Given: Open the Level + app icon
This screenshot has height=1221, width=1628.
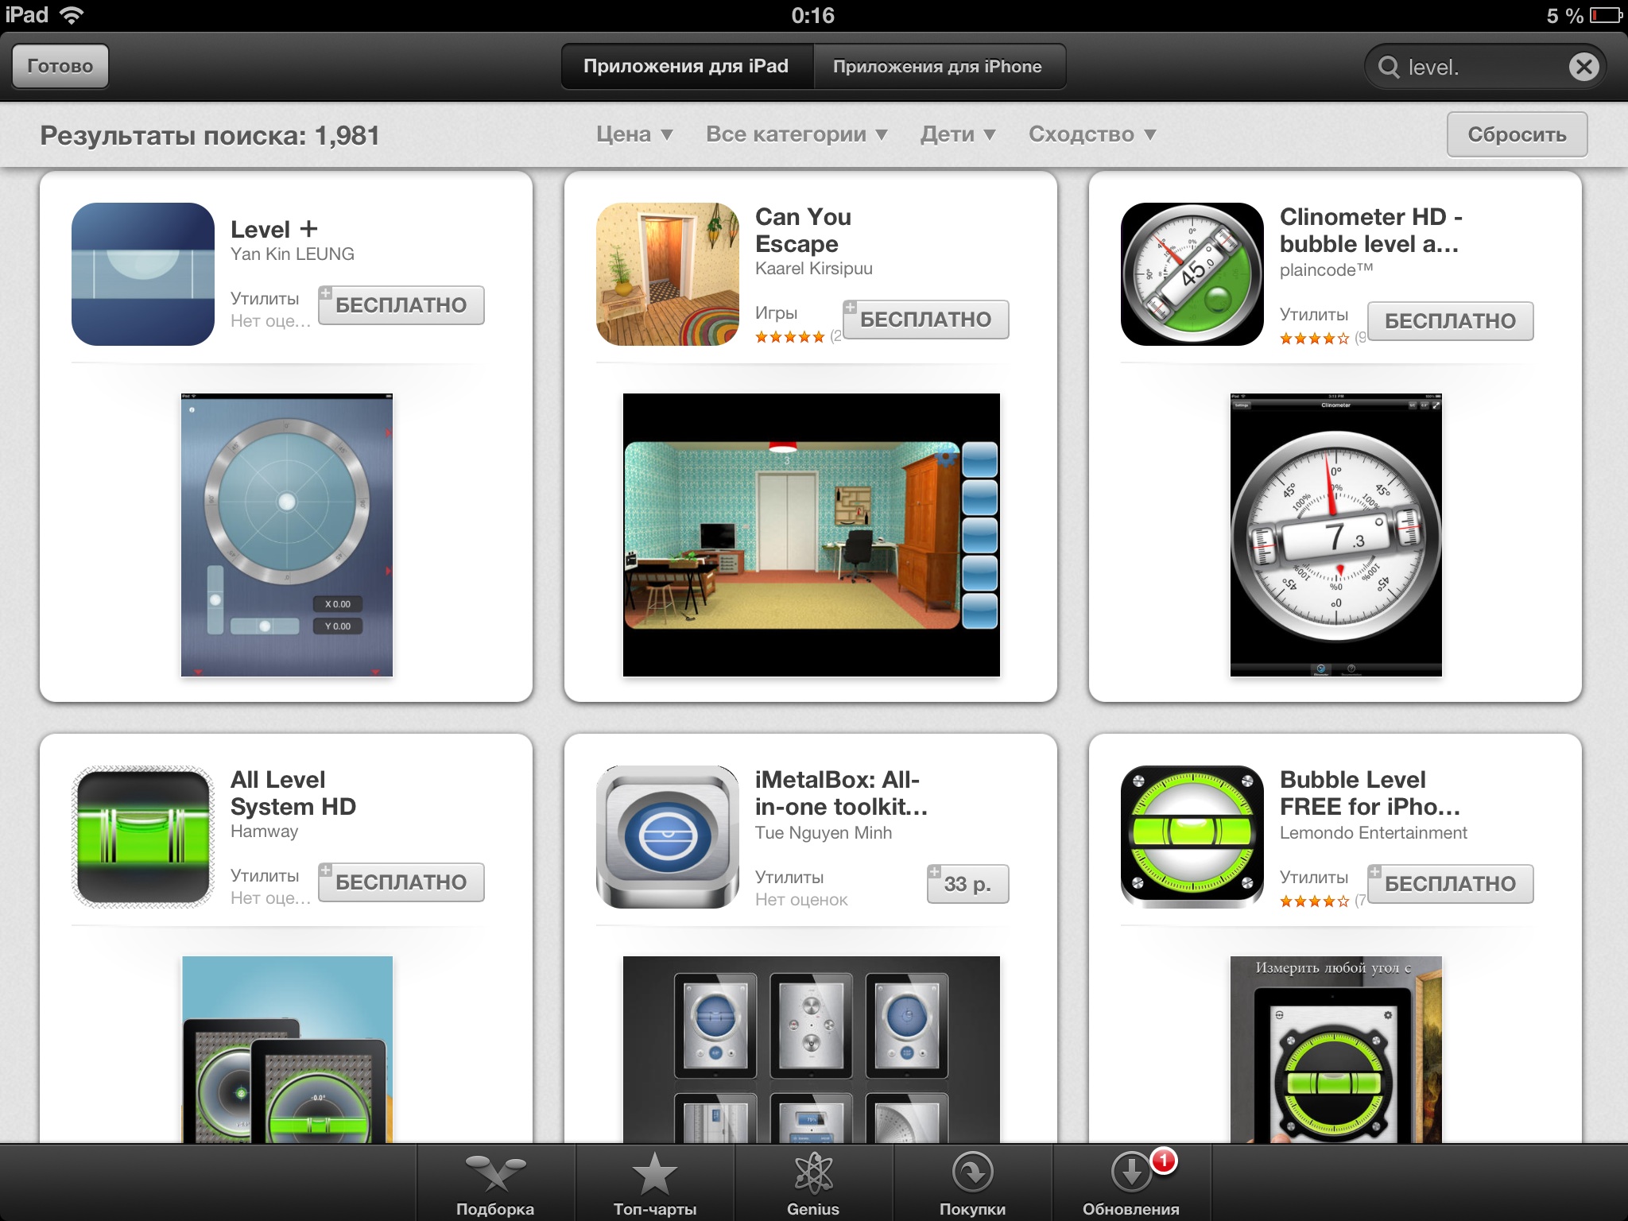Looking at the screenshot, I should [x=143, y=273].
